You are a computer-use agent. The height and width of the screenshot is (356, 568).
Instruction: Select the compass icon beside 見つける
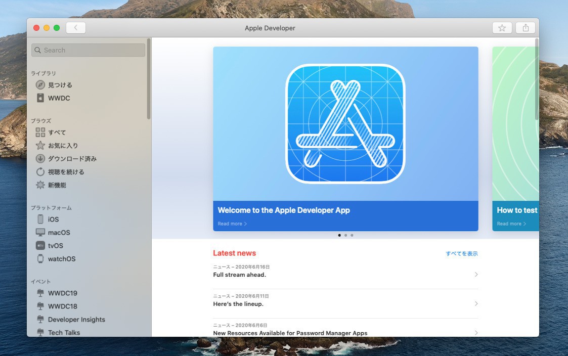(40, 85)
